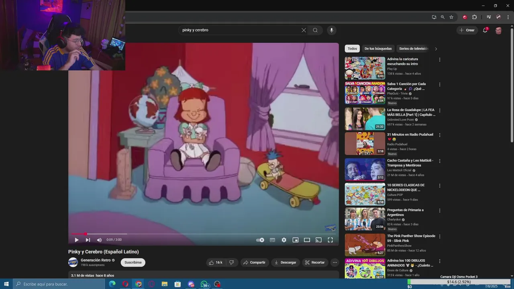Open 'Adivina la caricatura' thumbnail
Viewport: 514px width, 289px height.
tap(365, 68)
